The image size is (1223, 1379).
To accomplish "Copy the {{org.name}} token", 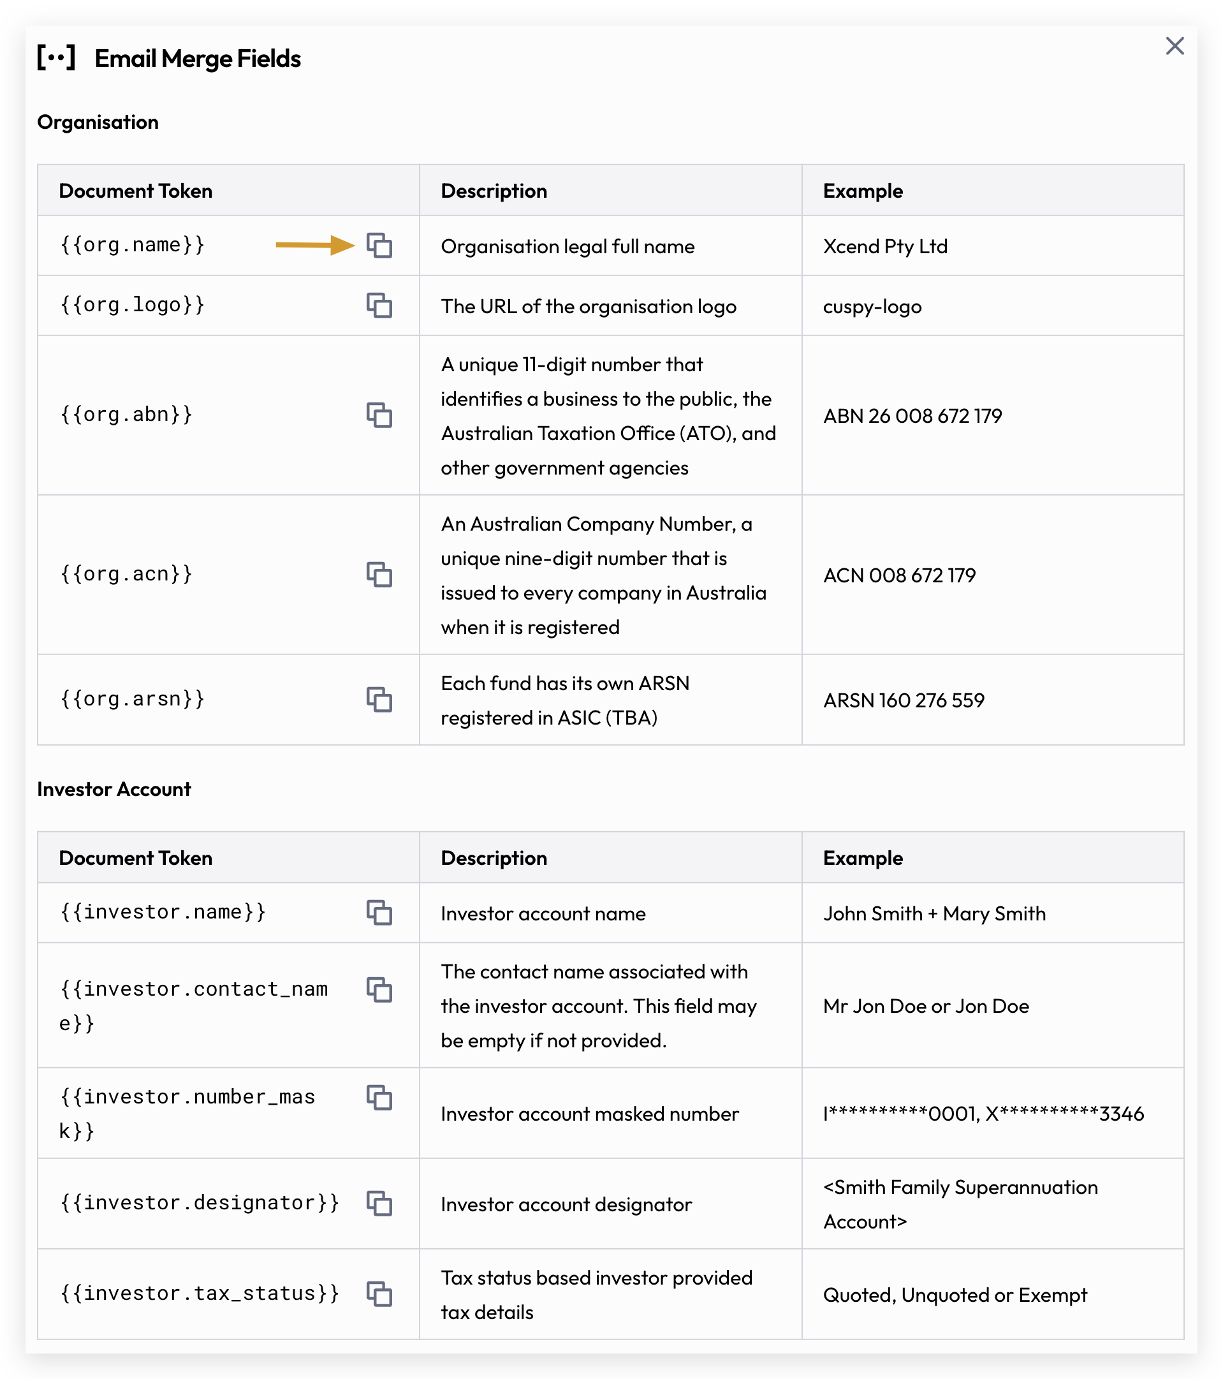I will (379, 245).
